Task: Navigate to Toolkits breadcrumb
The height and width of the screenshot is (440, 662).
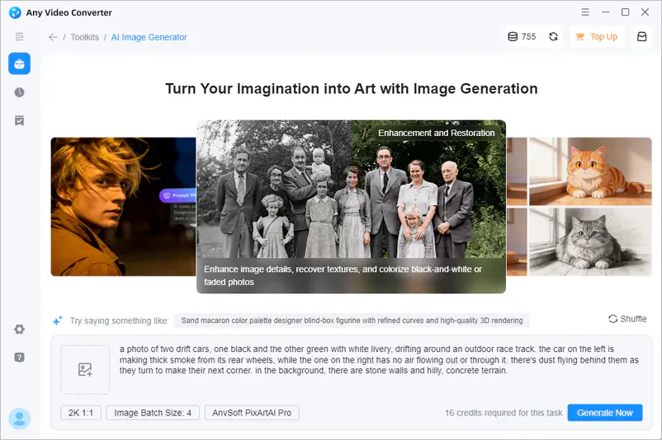Action: point(84,37)
